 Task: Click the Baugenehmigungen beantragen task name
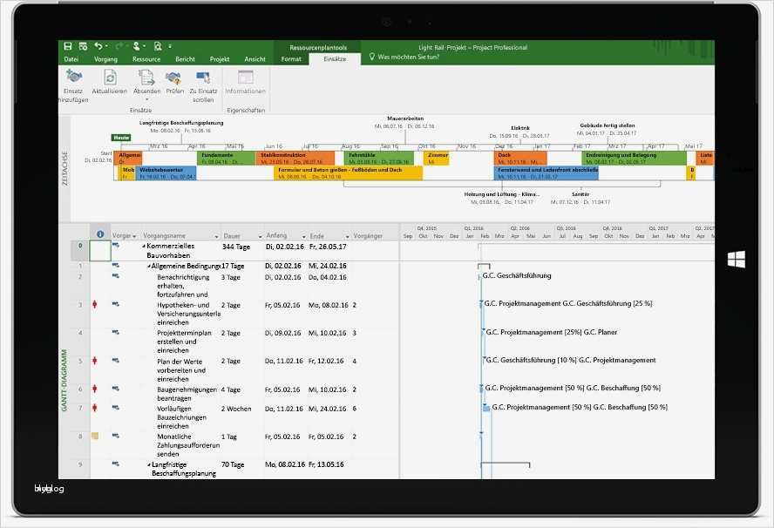(187, 394)
